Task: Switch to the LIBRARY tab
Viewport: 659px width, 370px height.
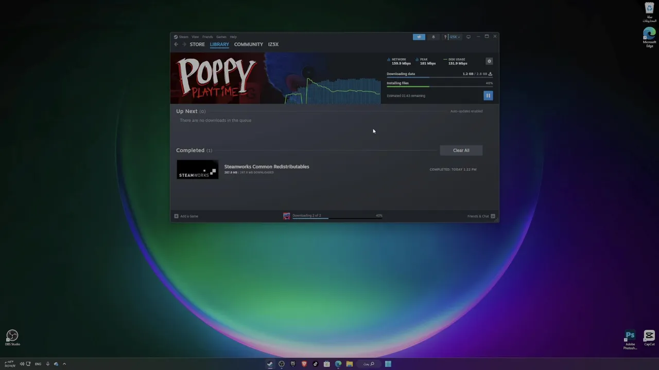Action: [x=219, y=44]
